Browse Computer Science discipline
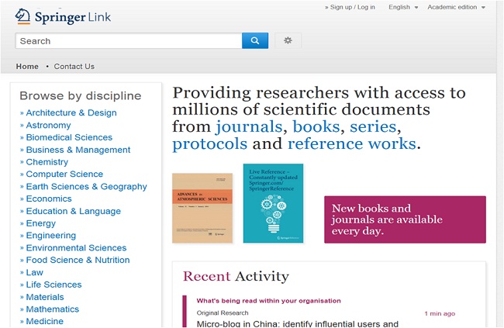 (64, 174)
